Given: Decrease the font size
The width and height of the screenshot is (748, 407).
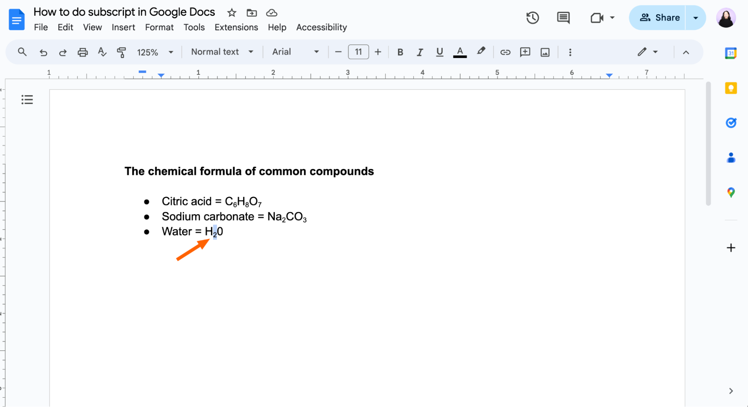Looking at the screenshot, I should point(338,52).
